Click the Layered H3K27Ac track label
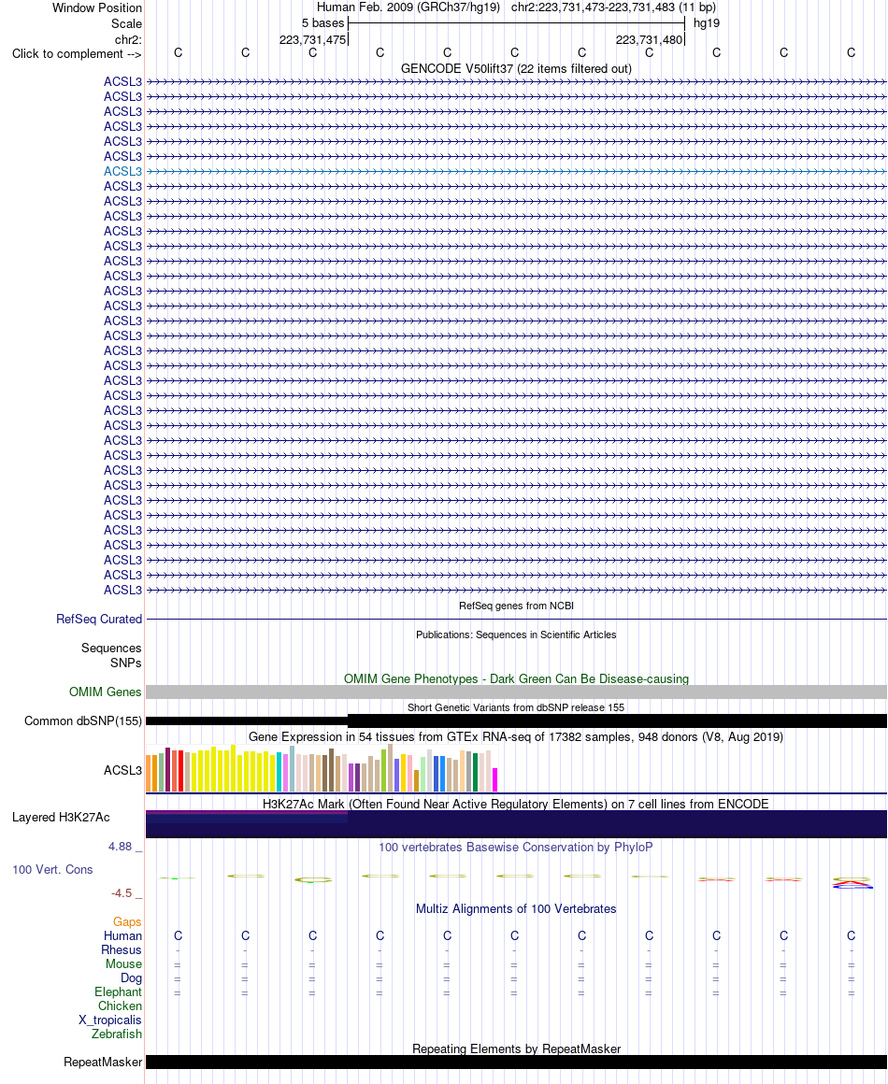 (x=61, y=817)
